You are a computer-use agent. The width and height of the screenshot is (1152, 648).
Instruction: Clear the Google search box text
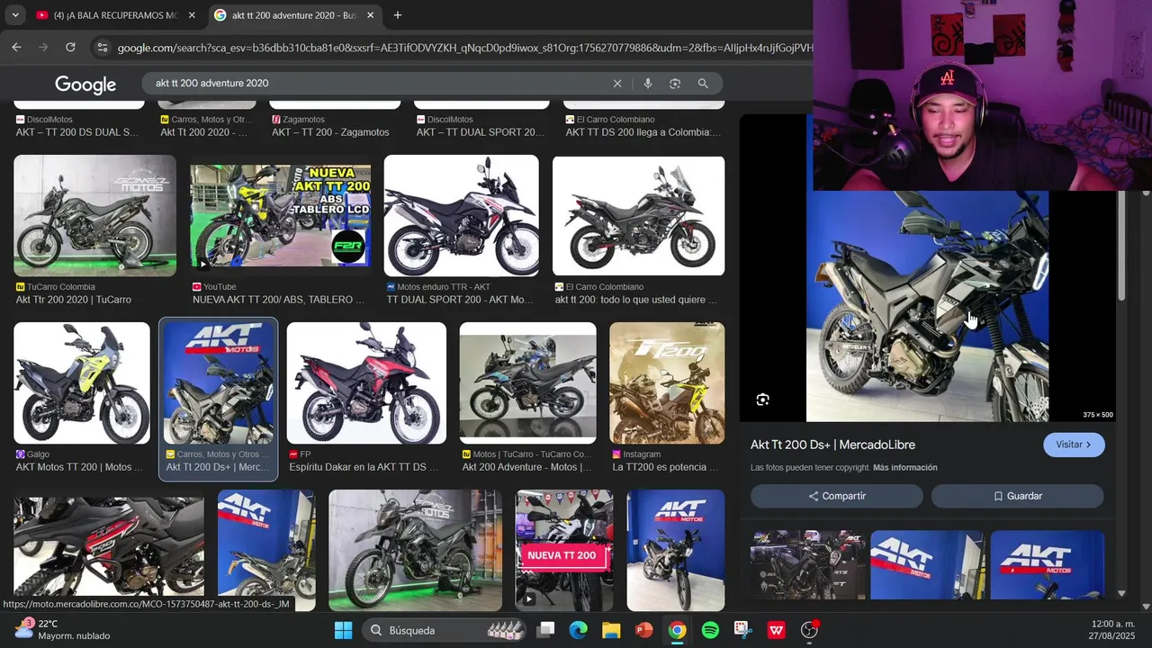tap(617, 84)
